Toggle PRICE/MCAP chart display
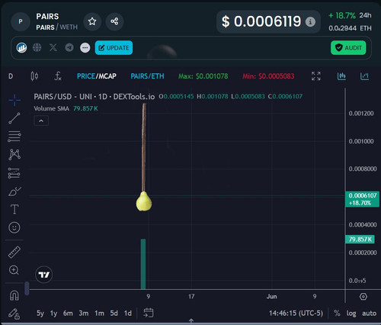This screenshot has width=381, height=325. pos(97,76)
